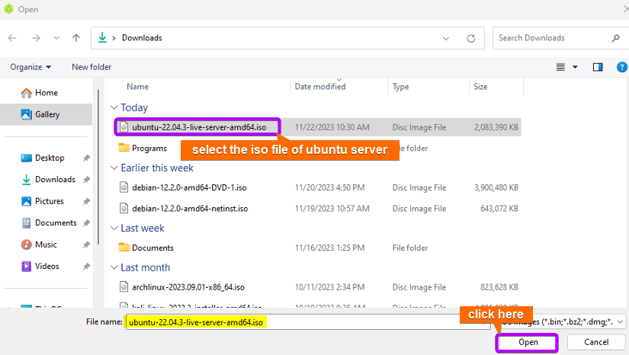The height and width of the screenshot is (355, 629).
Task: Click pin icon next to sidebar Downloads
Action: coord(86,180)
